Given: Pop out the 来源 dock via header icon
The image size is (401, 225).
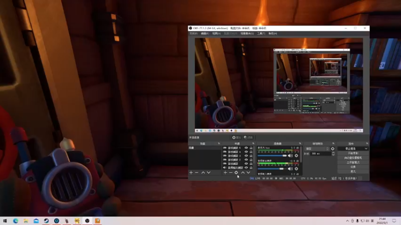Looking at the screenshot, I should pyautogui.click(x=253, y=143).
